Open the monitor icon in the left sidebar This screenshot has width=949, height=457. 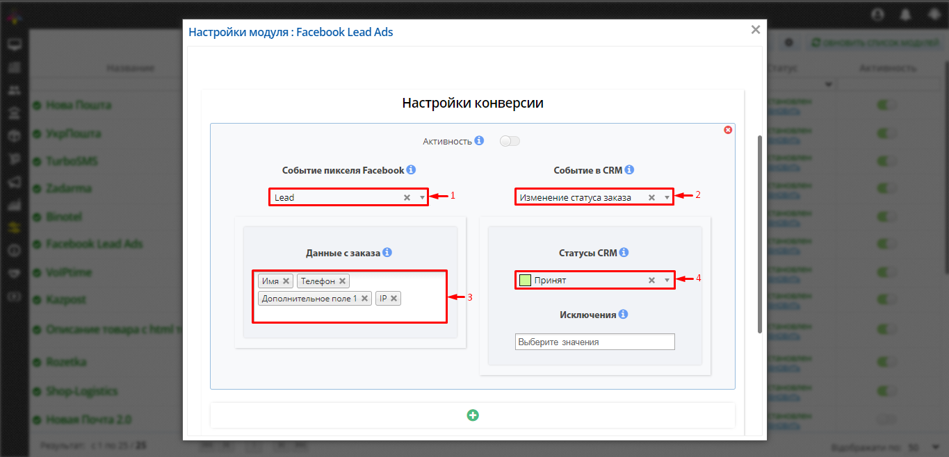(15, 46)
